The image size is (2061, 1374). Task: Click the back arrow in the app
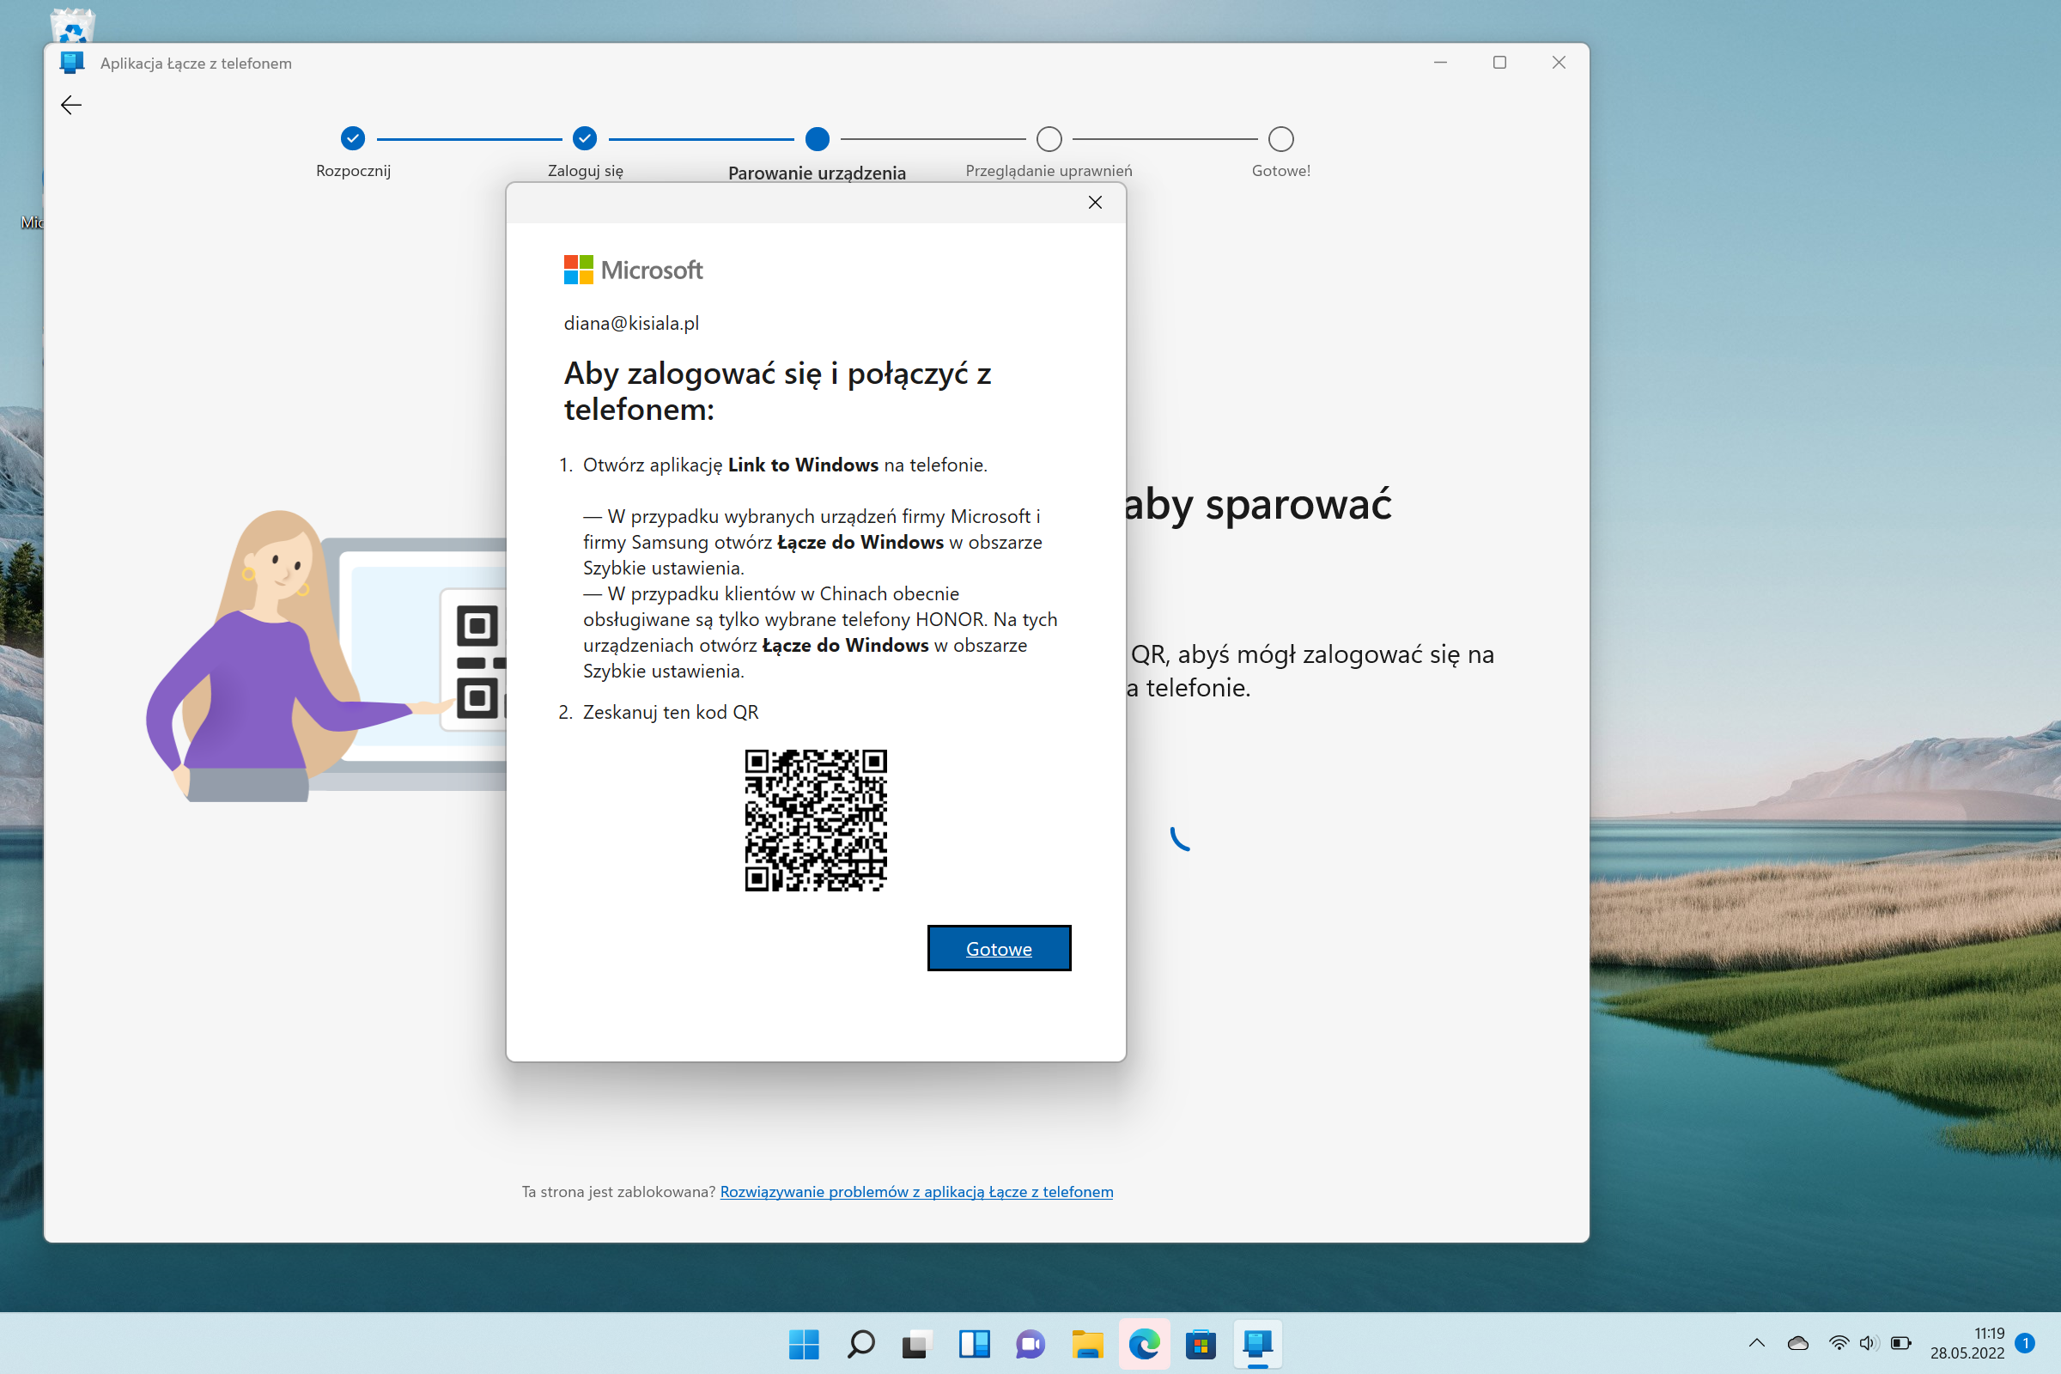coord(71,105)
